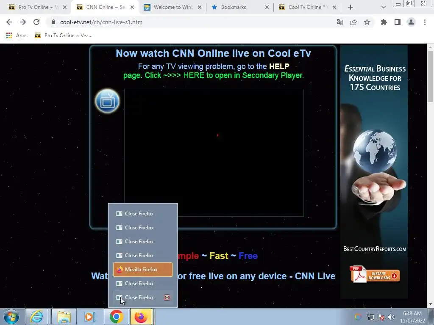Screen dimensions: 434x325
Task: Close the bottom Close Firefox window via red X
Action: (x=167, y=297)
